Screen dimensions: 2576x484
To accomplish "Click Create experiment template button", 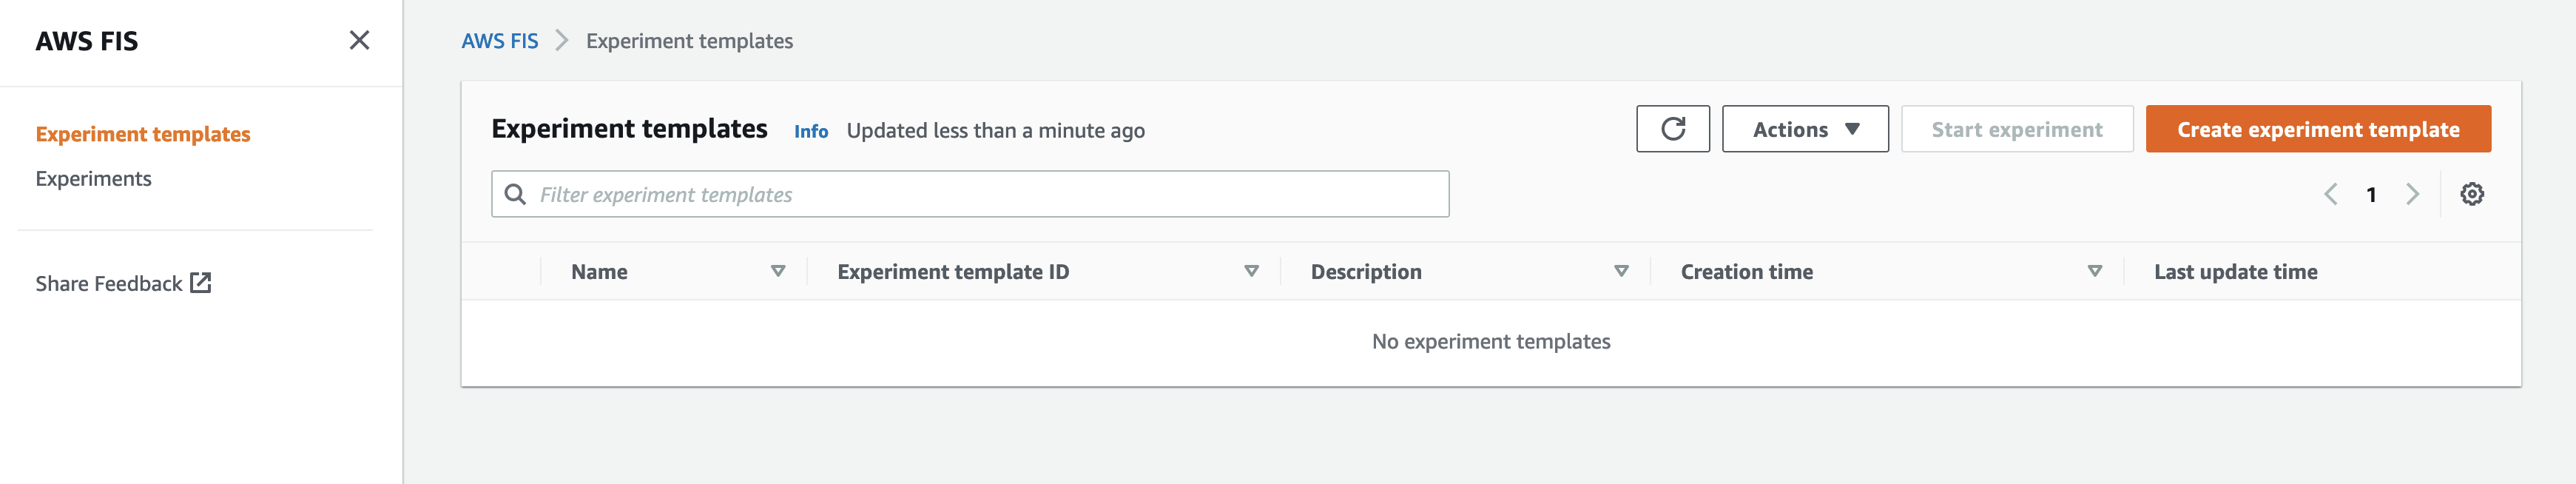I will (2318, 129).
